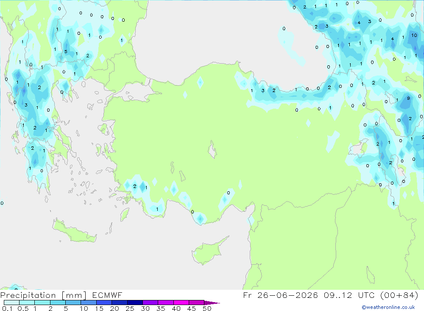Click the lightest cyan 0.1–0.5 legend swatch
The width and height of the screenshot is (424, 311).
11,303
